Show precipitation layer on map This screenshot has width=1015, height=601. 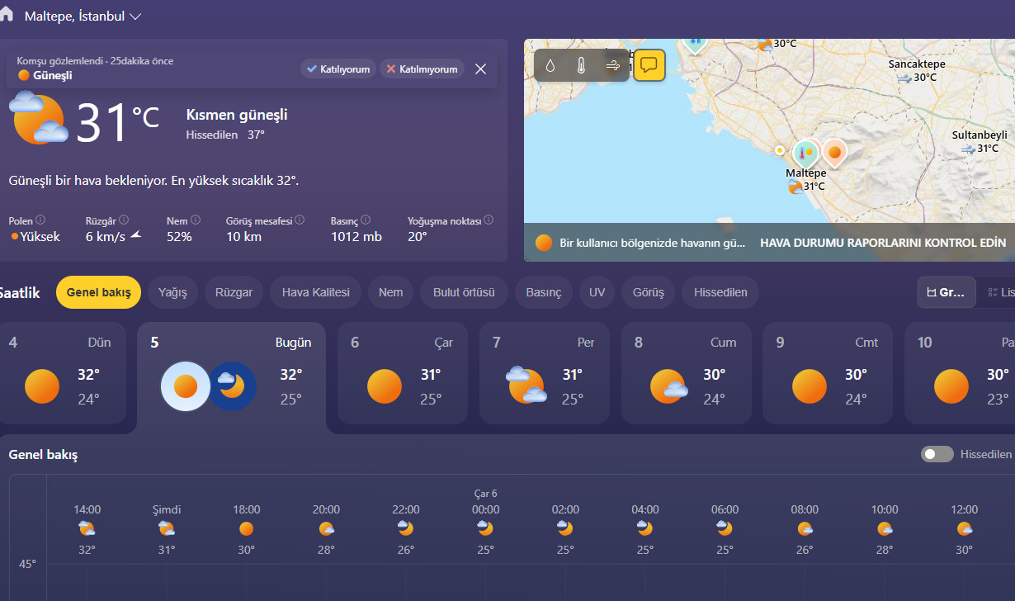[x=550, y=65]
